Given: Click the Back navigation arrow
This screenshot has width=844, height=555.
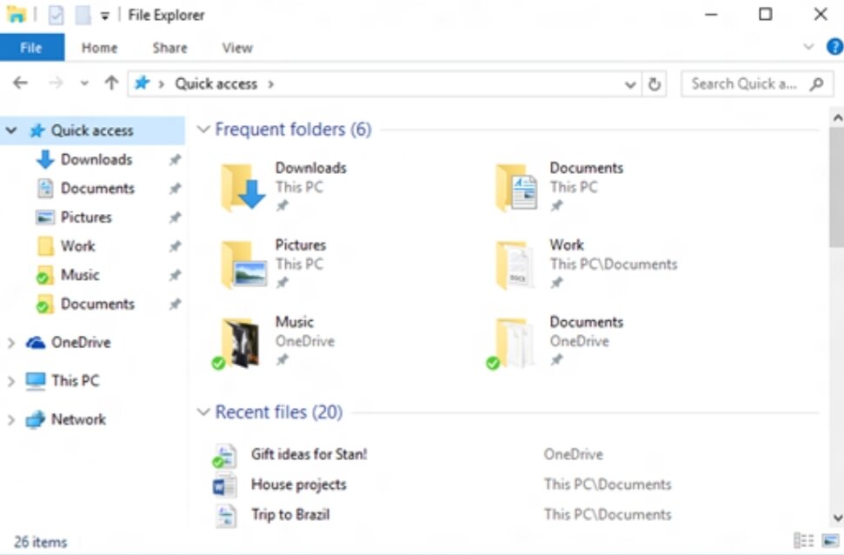Looking at the screenshot, I should (x=21, y=83).
